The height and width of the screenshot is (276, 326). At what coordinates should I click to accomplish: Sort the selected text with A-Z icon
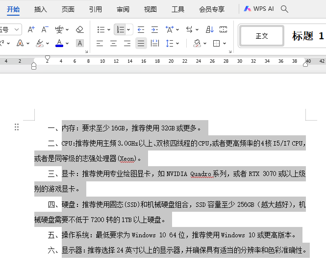(210, 29)
